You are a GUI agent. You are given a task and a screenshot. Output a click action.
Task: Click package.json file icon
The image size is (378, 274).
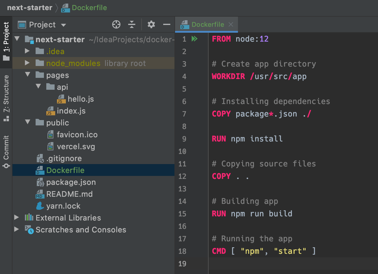point(40,182)
